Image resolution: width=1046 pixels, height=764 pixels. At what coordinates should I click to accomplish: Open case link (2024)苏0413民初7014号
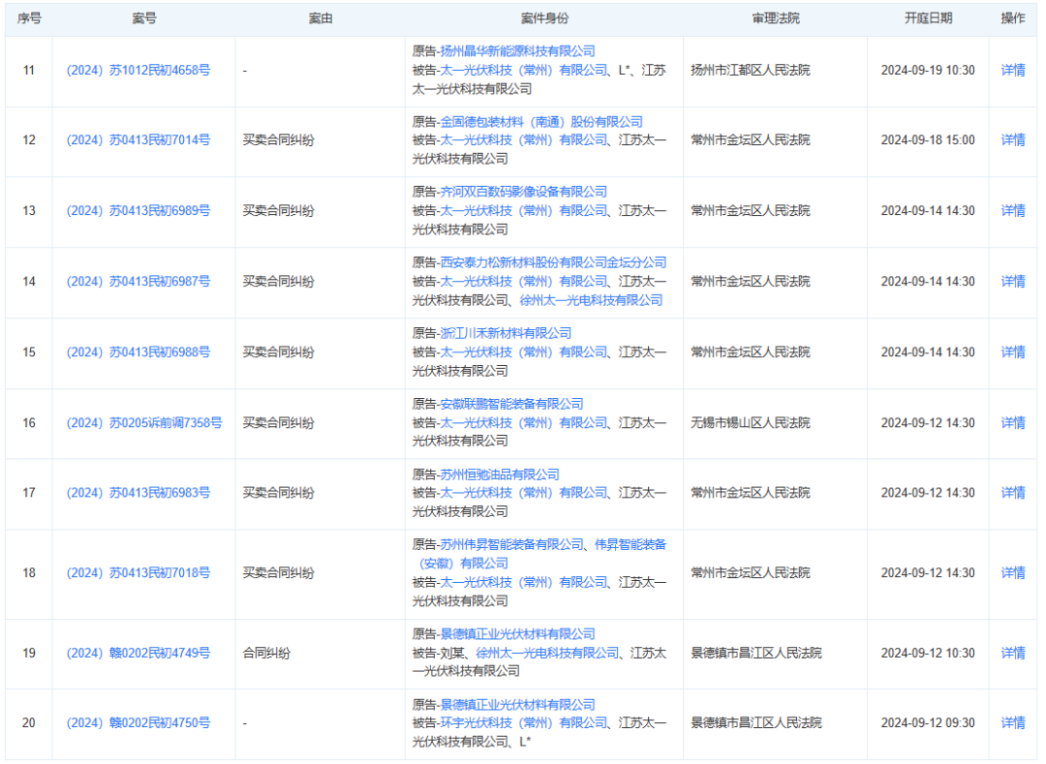tap(138, 140)
